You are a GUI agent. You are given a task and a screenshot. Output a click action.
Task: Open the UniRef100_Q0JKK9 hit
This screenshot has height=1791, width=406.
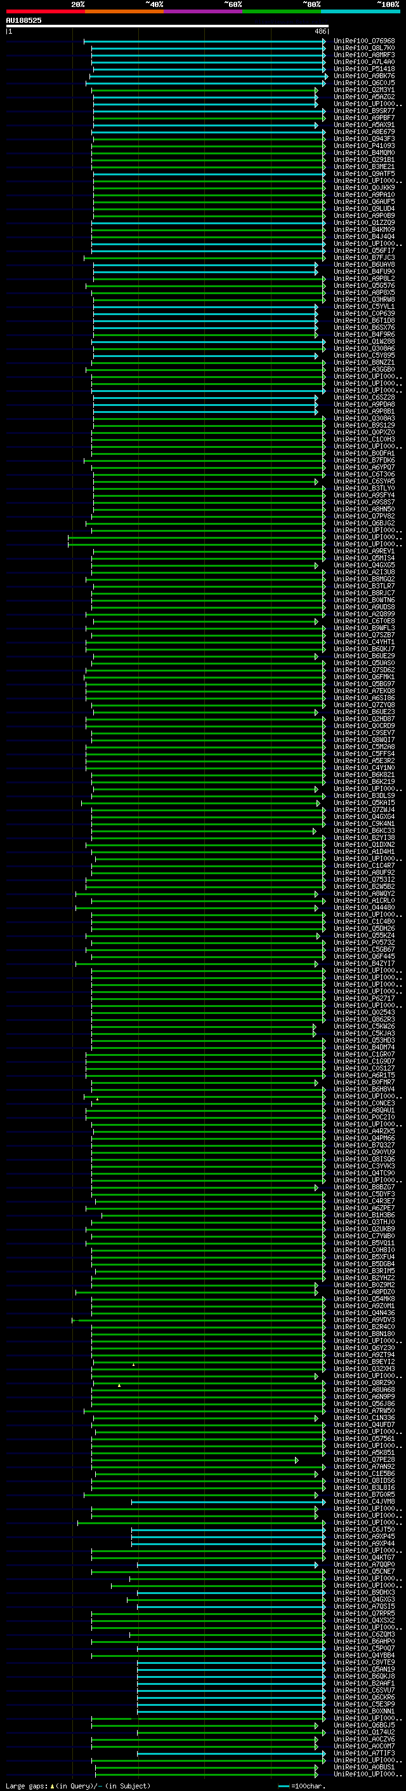tap(364, 187)
